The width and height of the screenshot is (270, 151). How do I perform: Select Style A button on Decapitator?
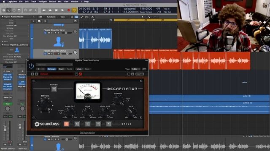tap(67, 124)
